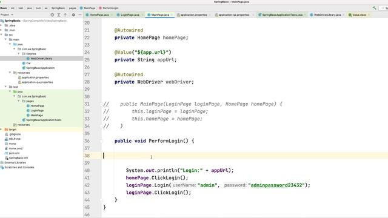Click the fold marker on line 31
This screenshot has height=218, width=388.
point(101,104)
